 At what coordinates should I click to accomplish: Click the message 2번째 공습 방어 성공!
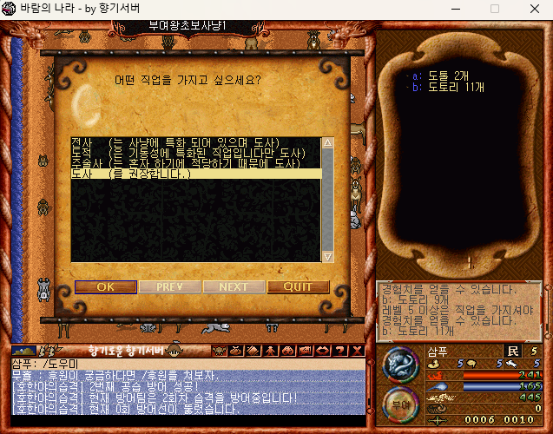(x=144, y=387)
